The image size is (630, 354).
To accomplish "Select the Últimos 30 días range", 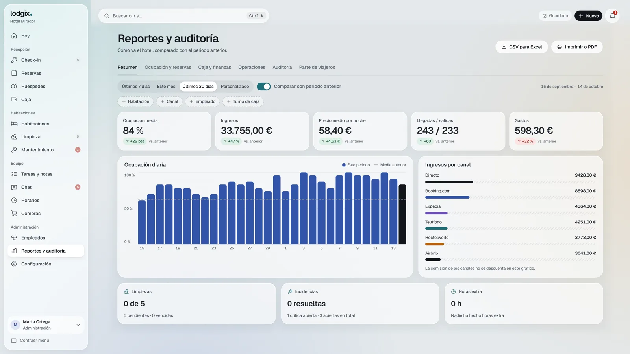I will point(198,87).
